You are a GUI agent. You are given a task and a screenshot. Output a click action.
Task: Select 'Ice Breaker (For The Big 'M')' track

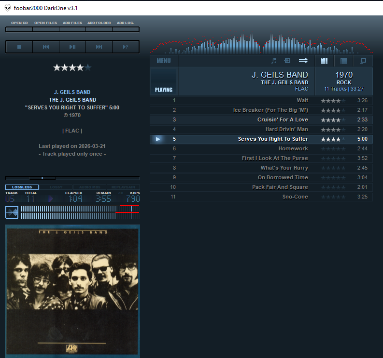pos(261,110)
